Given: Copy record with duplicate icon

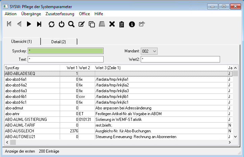Looking at the screenshot, I should coord(91,24).
